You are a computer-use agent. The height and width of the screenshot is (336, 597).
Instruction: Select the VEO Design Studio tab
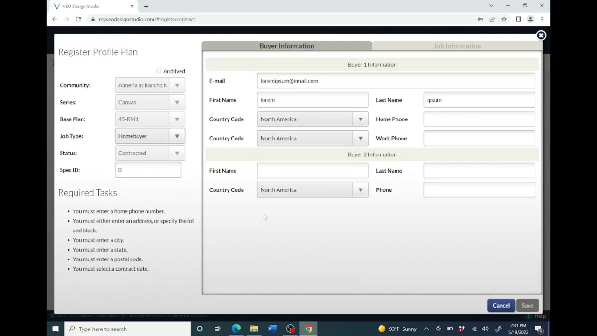click(93, 6)
